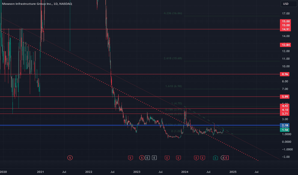
Task: Select the 3.71 price label
Action: point(285,114)
